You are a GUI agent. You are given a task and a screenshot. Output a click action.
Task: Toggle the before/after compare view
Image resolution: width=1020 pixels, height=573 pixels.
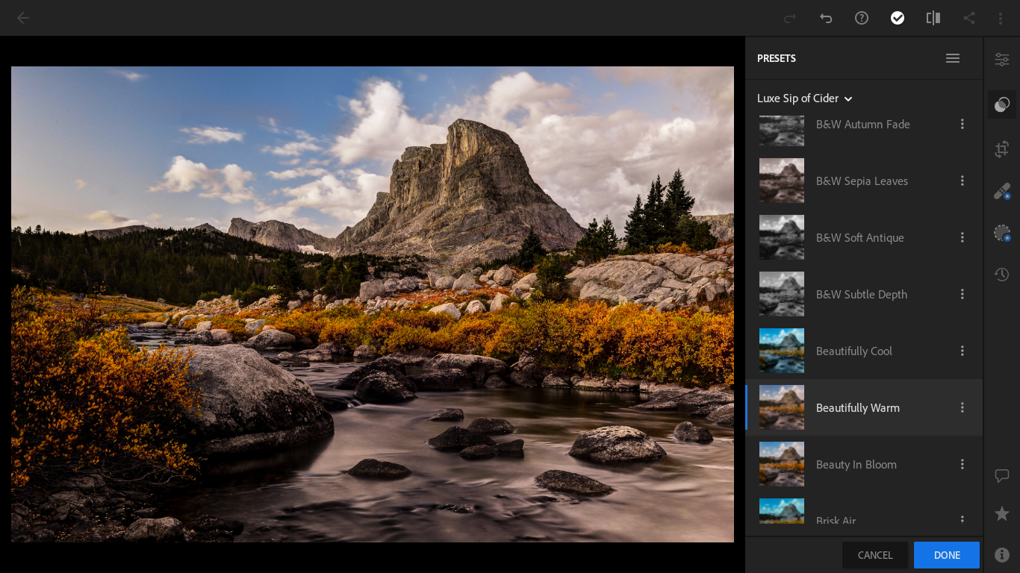click(933, 18)
